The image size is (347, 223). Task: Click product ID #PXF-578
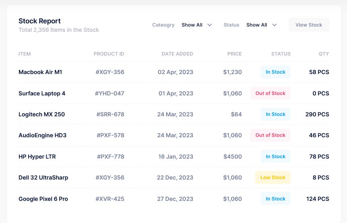point(110,135)
